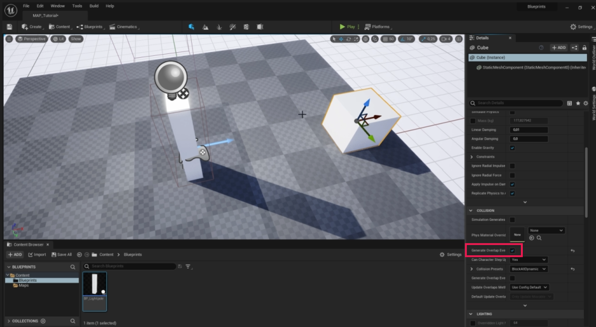
Task: Toggle grid snap value 50
Action: click(388, 39)
